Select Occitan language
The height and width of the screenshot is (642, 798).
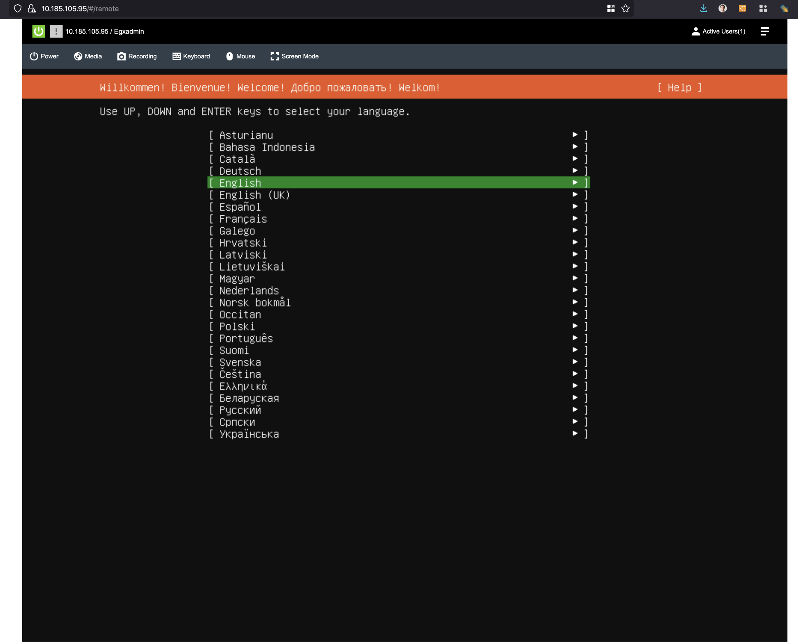398,314
